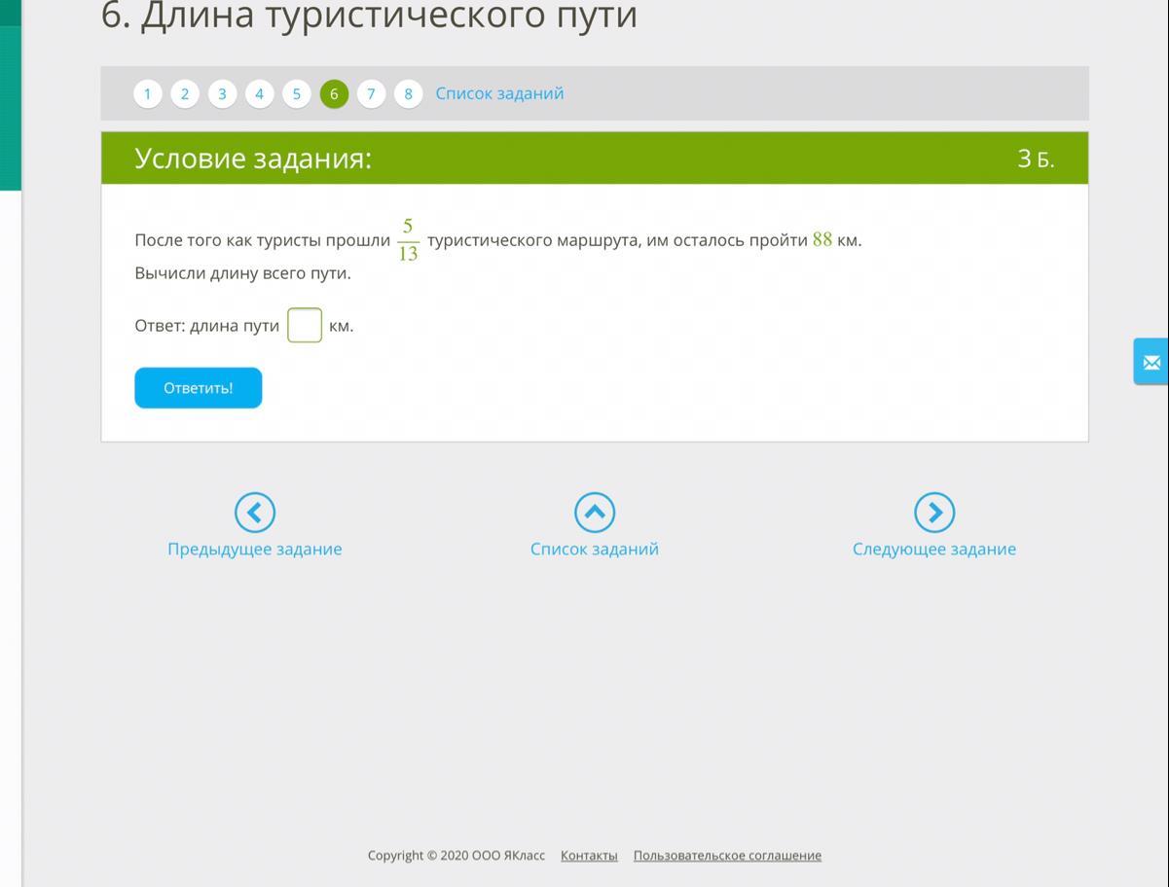Click the 'Условие задания:' header text
Screen dimensions: 1169x887
(253, 158)
